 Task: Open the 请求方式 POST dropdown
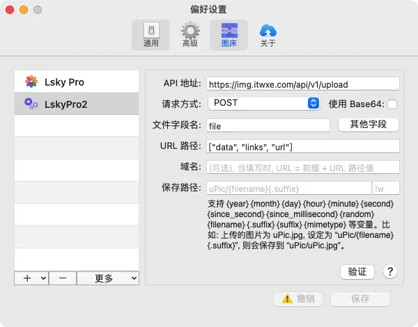[x=264, y=104]
